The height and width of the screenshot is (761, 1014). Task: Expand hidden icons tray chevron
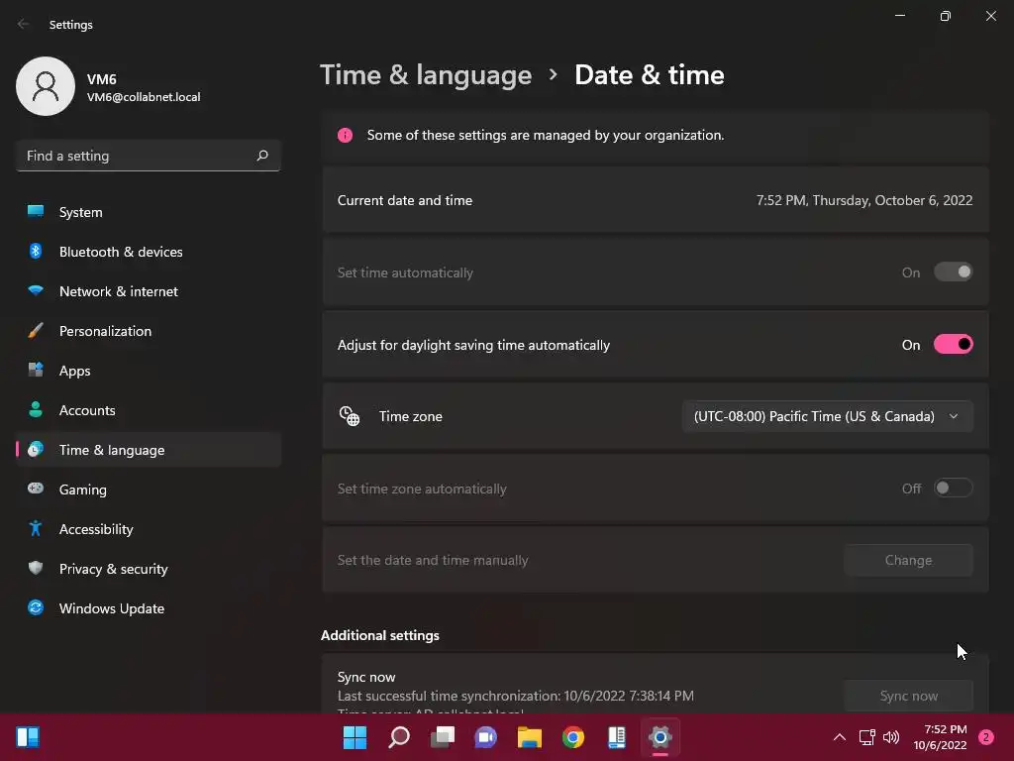840,737
